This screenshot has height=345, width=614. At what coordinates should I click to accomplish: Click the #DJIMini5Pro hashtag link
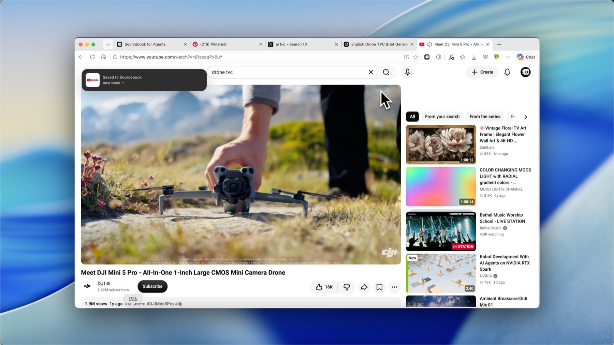(x=160, y=304)
